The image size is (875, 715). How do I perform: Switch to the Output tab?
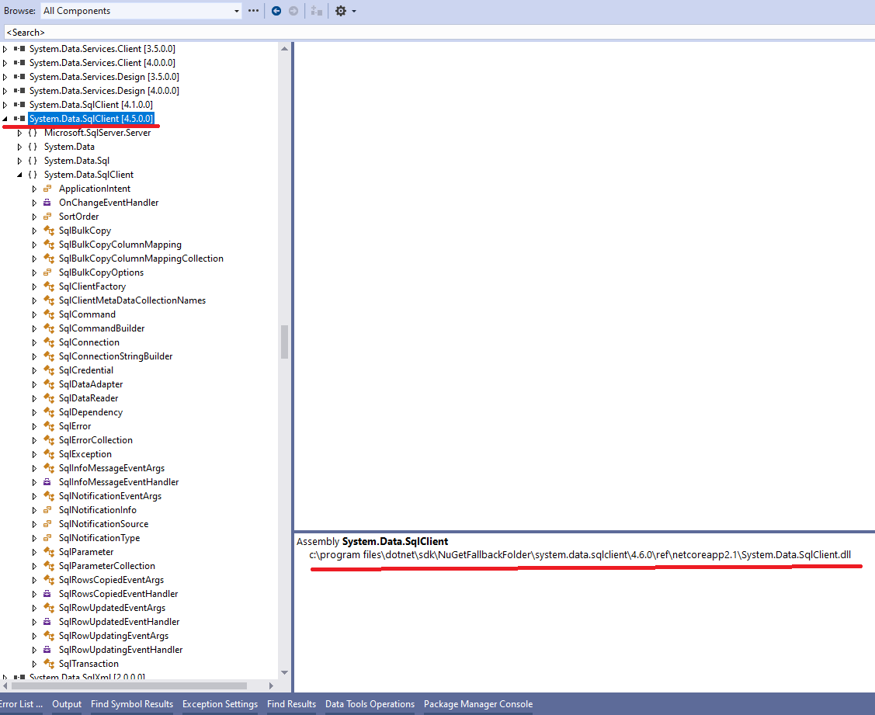click(x=67, y=704)
